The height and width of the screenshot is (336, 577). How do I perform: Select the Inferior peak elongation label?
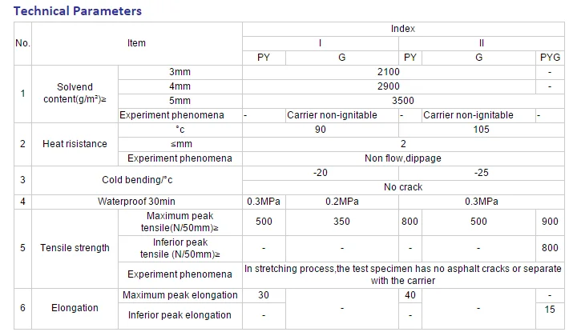click(x=180, y=315)
